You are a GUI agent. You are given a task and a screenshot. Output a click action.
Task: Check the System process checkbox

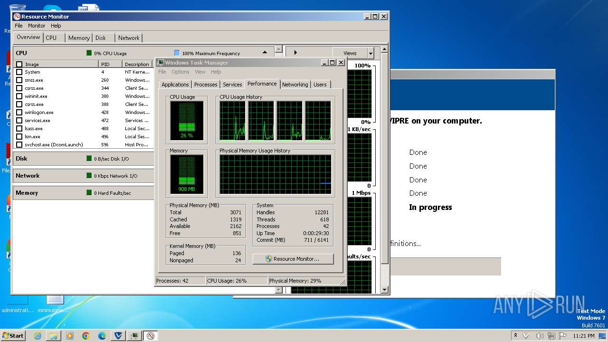pos(19,72)
